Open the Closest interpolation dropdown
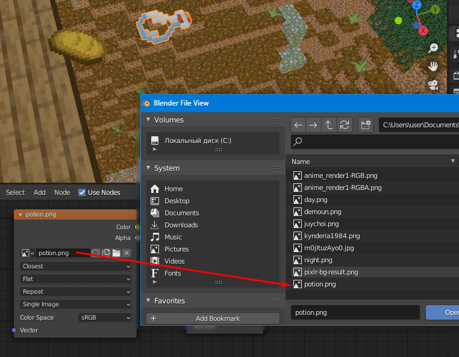Viewport: 459px width, 357px height. (x=76, y=266)
